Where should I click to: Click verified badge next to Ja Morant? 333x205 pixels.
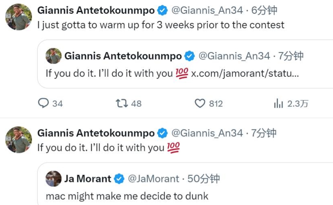pos(119,179)
